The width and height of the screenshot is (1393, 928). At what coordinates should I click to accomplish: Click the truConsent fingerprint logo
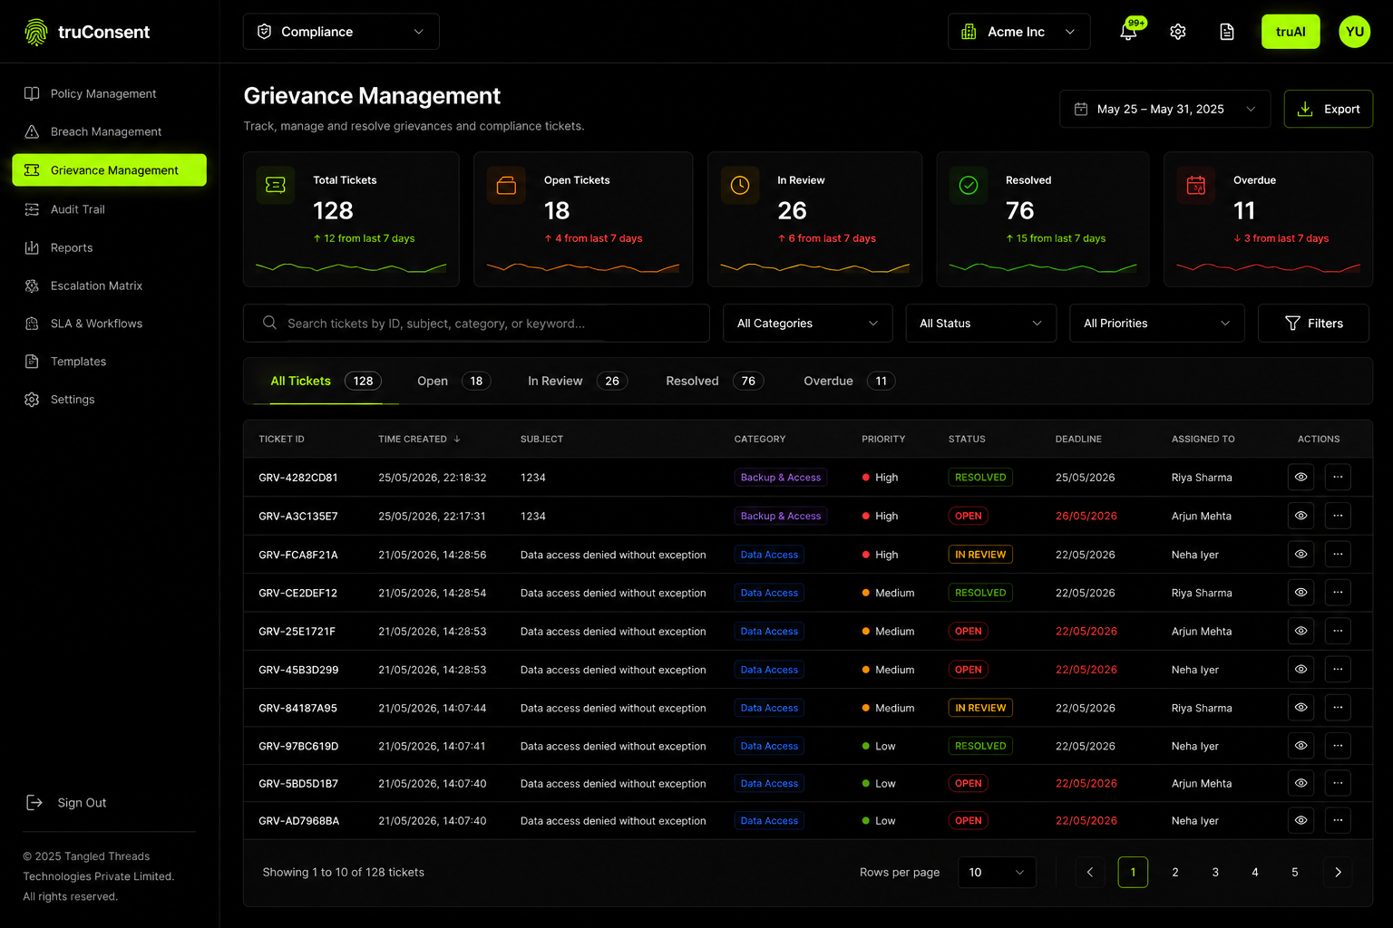click(x=36, y=32)
